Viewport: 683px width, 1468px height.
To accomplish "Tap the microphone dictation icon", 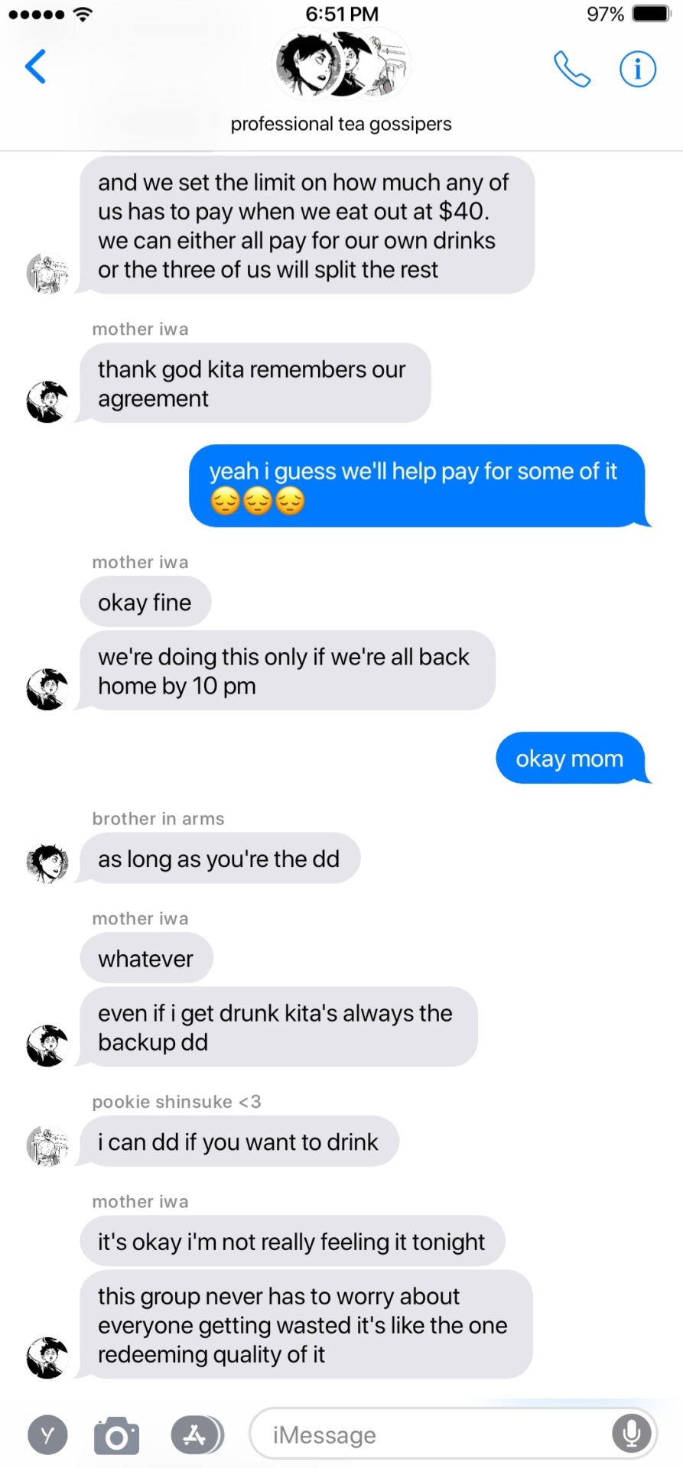I will click(632, 1434).
